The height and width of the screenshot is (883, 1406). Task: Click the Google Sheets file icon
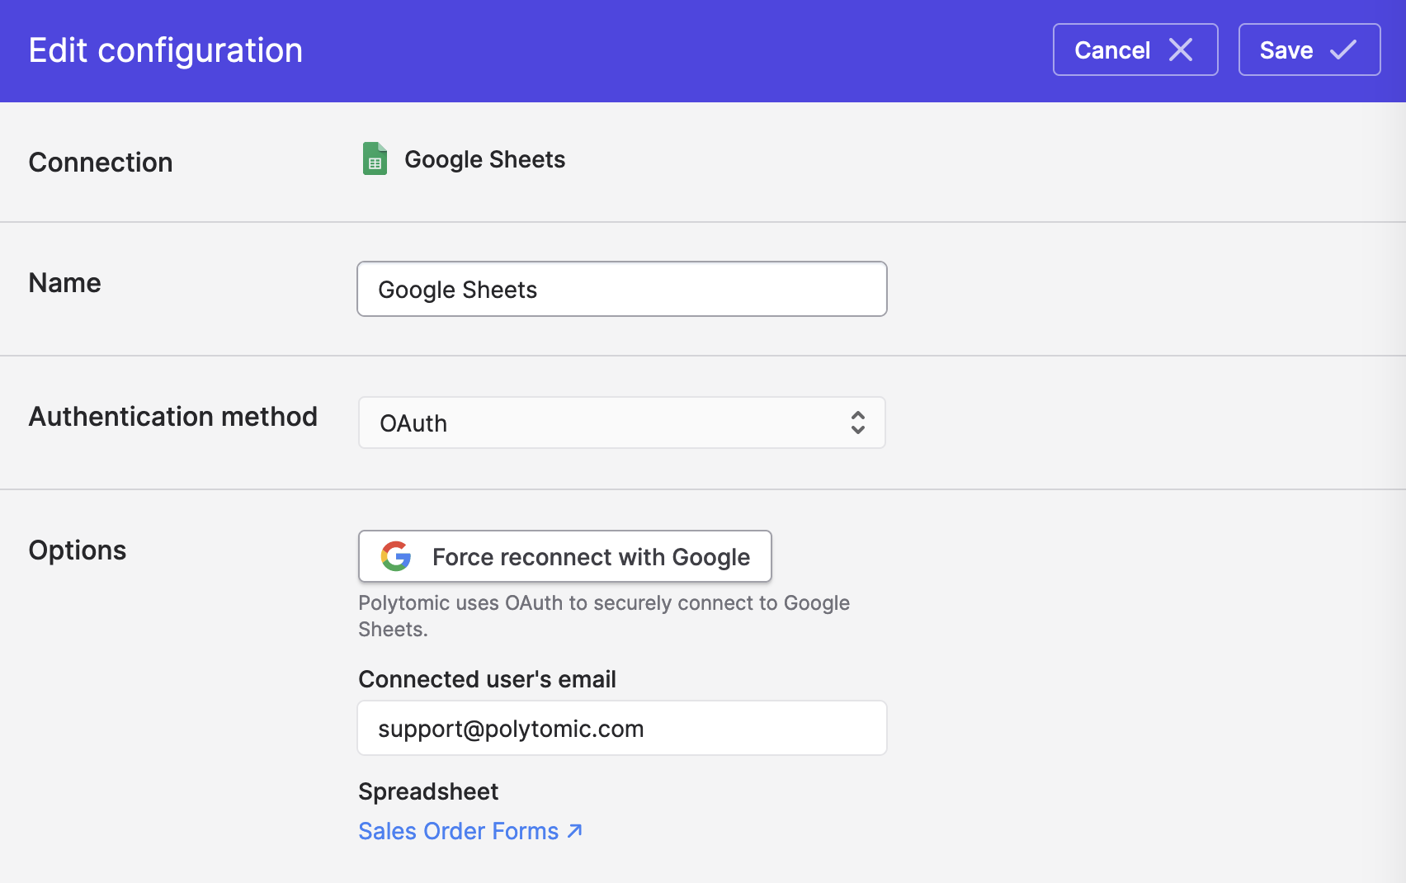(375, 158)
